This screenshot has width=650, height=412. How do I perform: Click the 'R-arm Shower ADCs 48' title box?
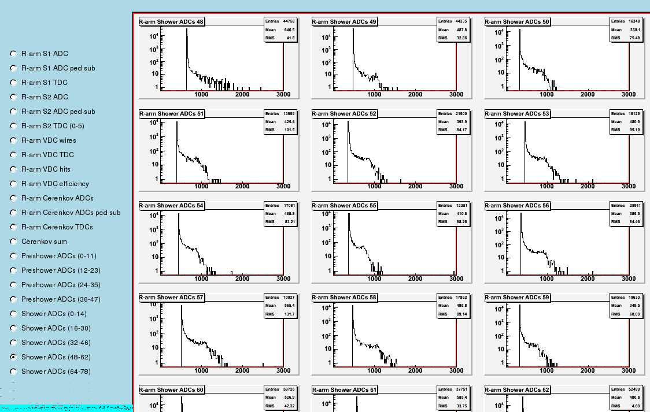(172, 21)
